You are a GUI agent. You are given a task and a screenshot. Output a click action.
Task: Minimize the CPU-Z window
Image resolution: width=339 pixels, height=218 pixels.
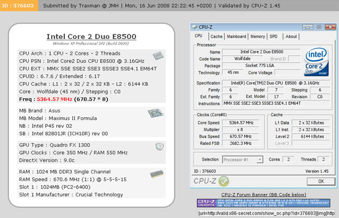click(308, 27)
